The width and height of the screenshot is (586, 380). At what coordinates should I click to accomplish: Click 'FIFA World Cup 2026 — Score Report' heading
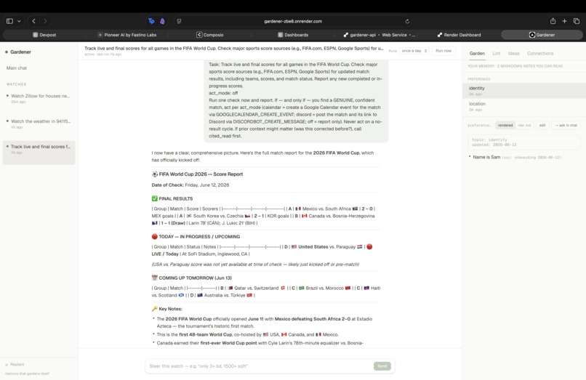coord(201,174)
